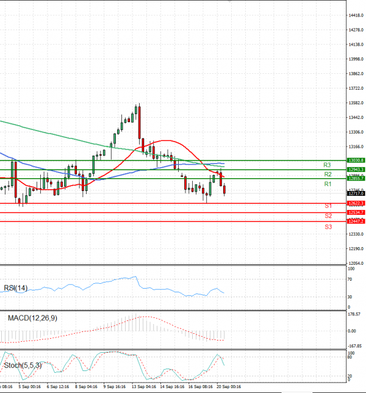Click the 20 Sep 00:16 time label
This screenshot has width=366, height=393.
[229, 387]
